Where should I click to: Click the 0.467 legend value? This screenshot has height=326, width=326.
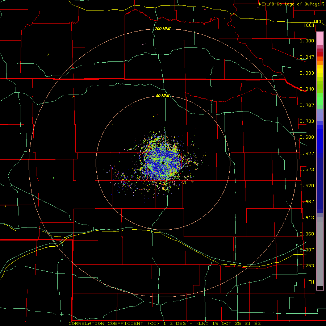(307, 202)
